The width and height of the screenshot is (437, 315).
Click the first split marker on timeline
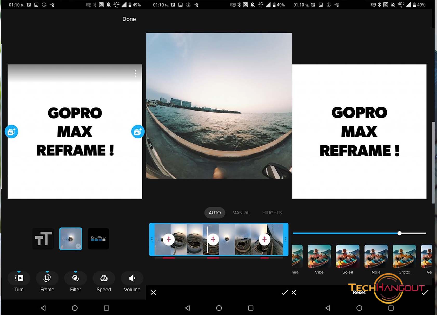[169, 239]
